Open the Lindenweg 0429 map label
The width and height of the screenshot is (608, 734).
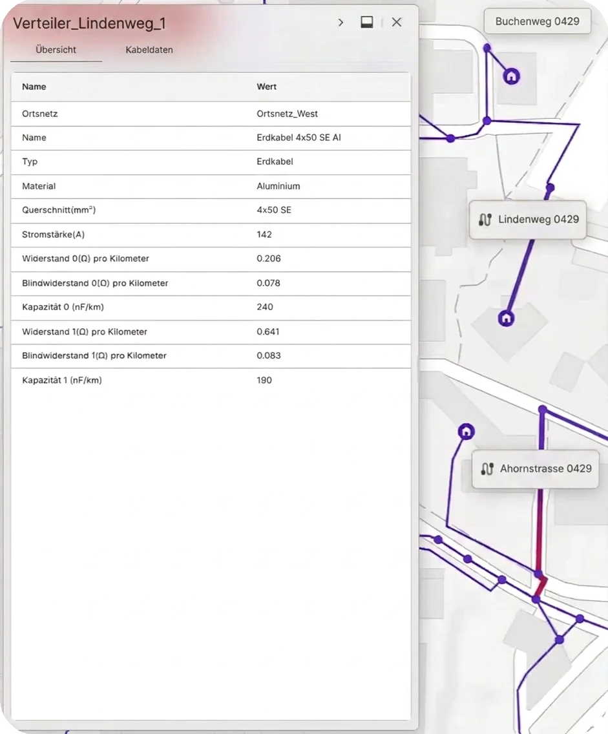point(528,220)
